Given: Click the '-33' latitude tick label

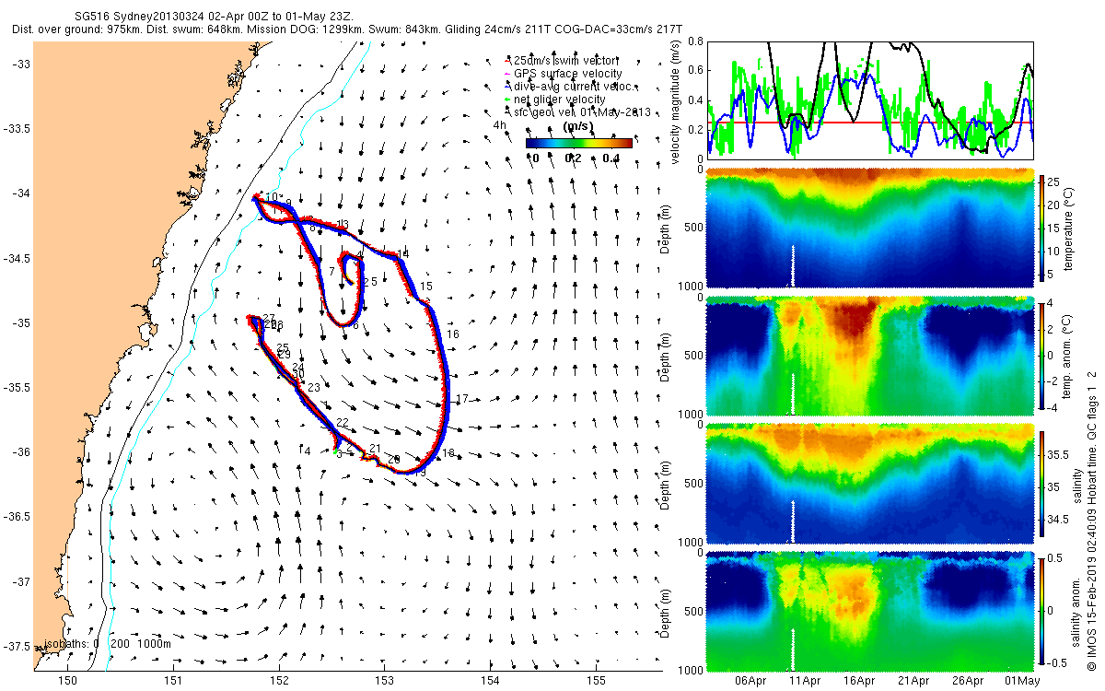Looking at the screenshot, I should coord(21,64).
